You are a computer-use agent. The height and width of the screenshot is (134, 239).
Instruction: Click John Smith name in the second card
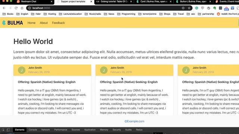(117, 68)
